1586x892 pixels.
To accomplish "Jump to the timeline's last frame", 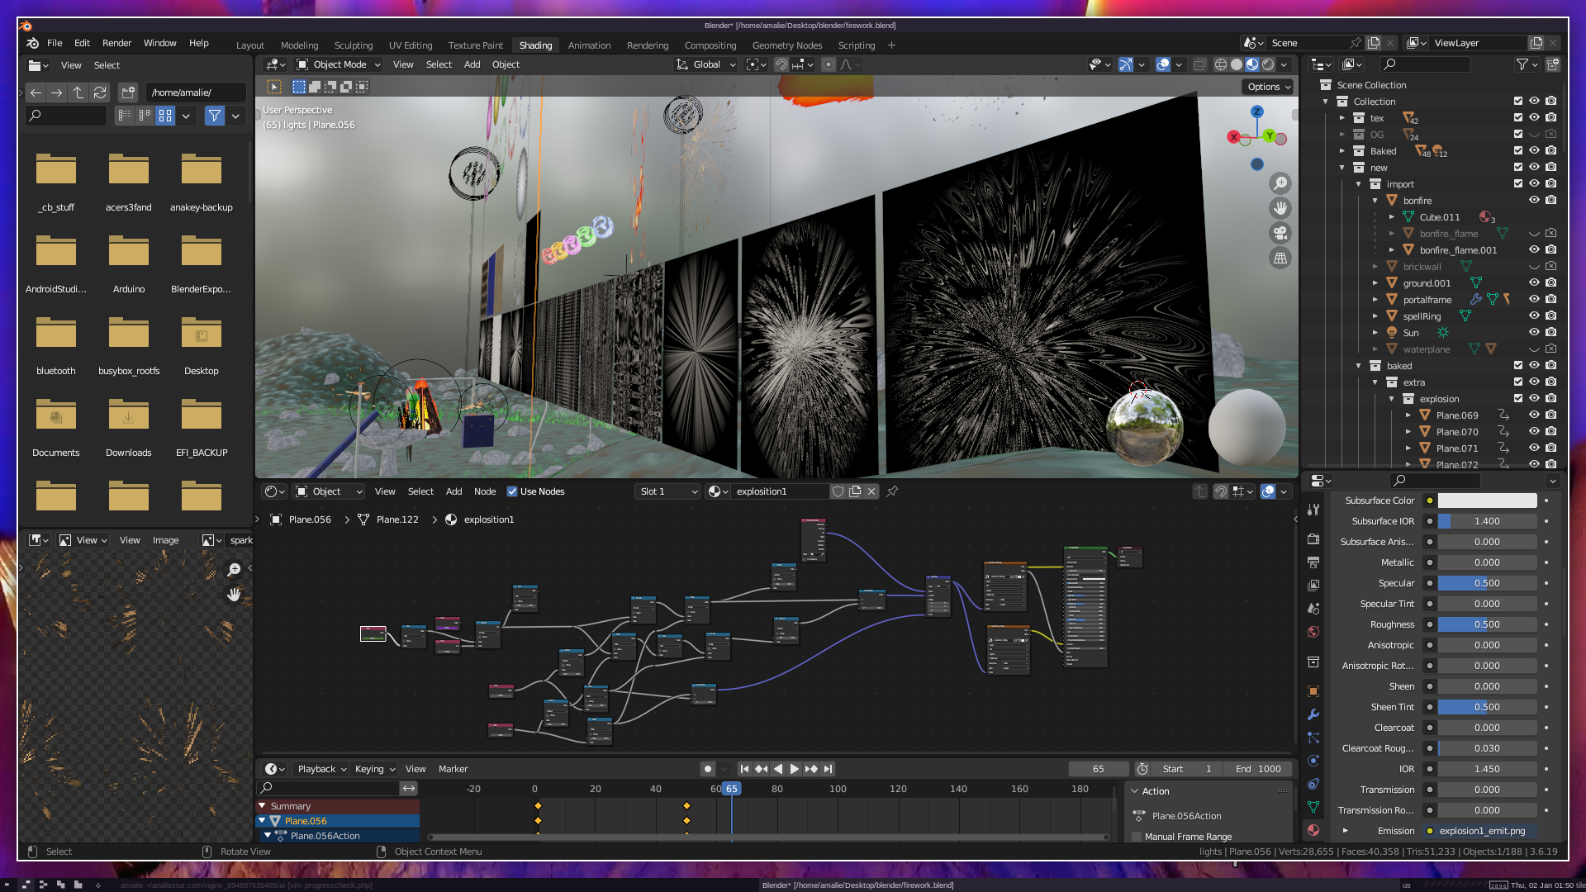I will [x=829, y=769].
